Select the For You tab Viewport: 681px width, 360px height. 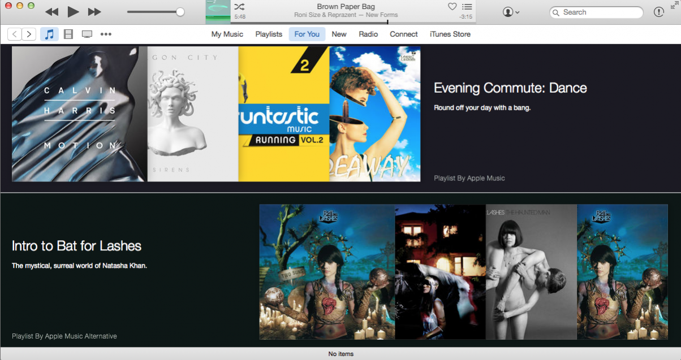coord(307,34)
